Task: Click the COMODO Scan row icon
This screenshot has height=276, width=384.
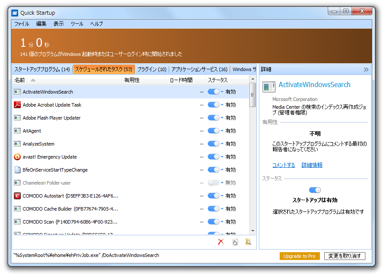Action: pos(17,222)
